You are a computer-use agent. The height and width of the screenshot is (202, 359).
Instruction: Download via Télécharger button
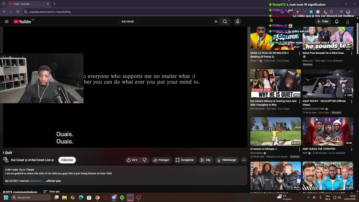pyautogui.click(x=227, y=160)
